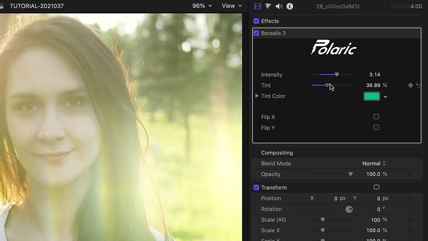Click the Tint value 36.89 field
Viewport: 428px width, 241px height.
pos(373,85)
